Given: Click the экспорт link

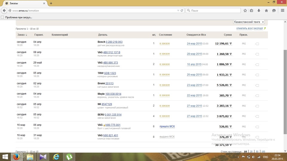Looking at the screenshot, I should coord(258,28).
